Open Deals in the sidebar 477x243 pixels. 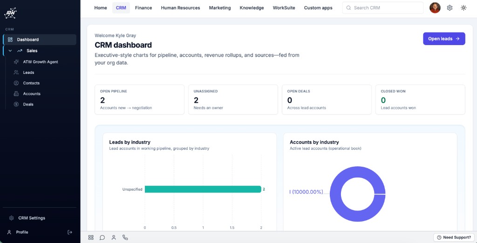(x=28, y=105)
